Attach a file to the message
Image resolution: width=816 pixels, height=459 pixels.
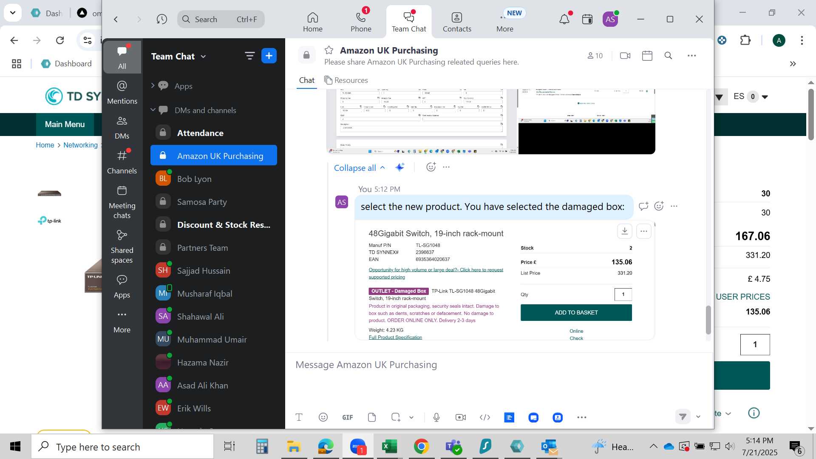[x=372, y=417]
